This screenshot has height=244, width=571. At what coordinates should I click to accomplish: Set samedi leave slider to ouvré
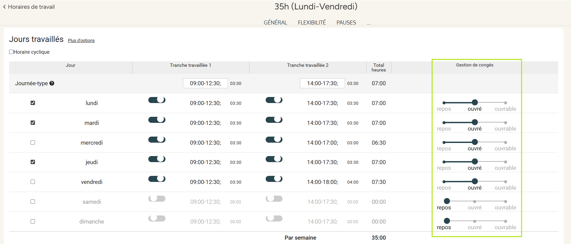click(474, 201)
